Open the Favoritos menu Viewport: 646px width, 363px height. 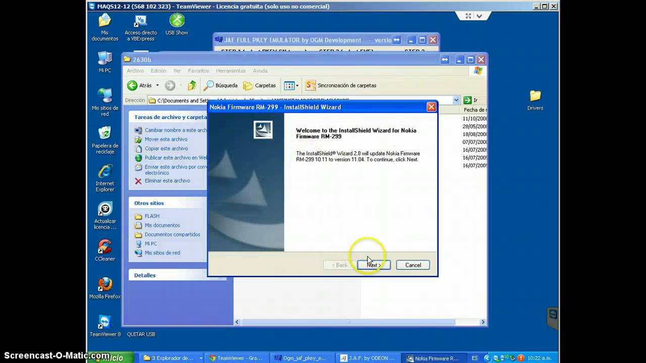198,71
